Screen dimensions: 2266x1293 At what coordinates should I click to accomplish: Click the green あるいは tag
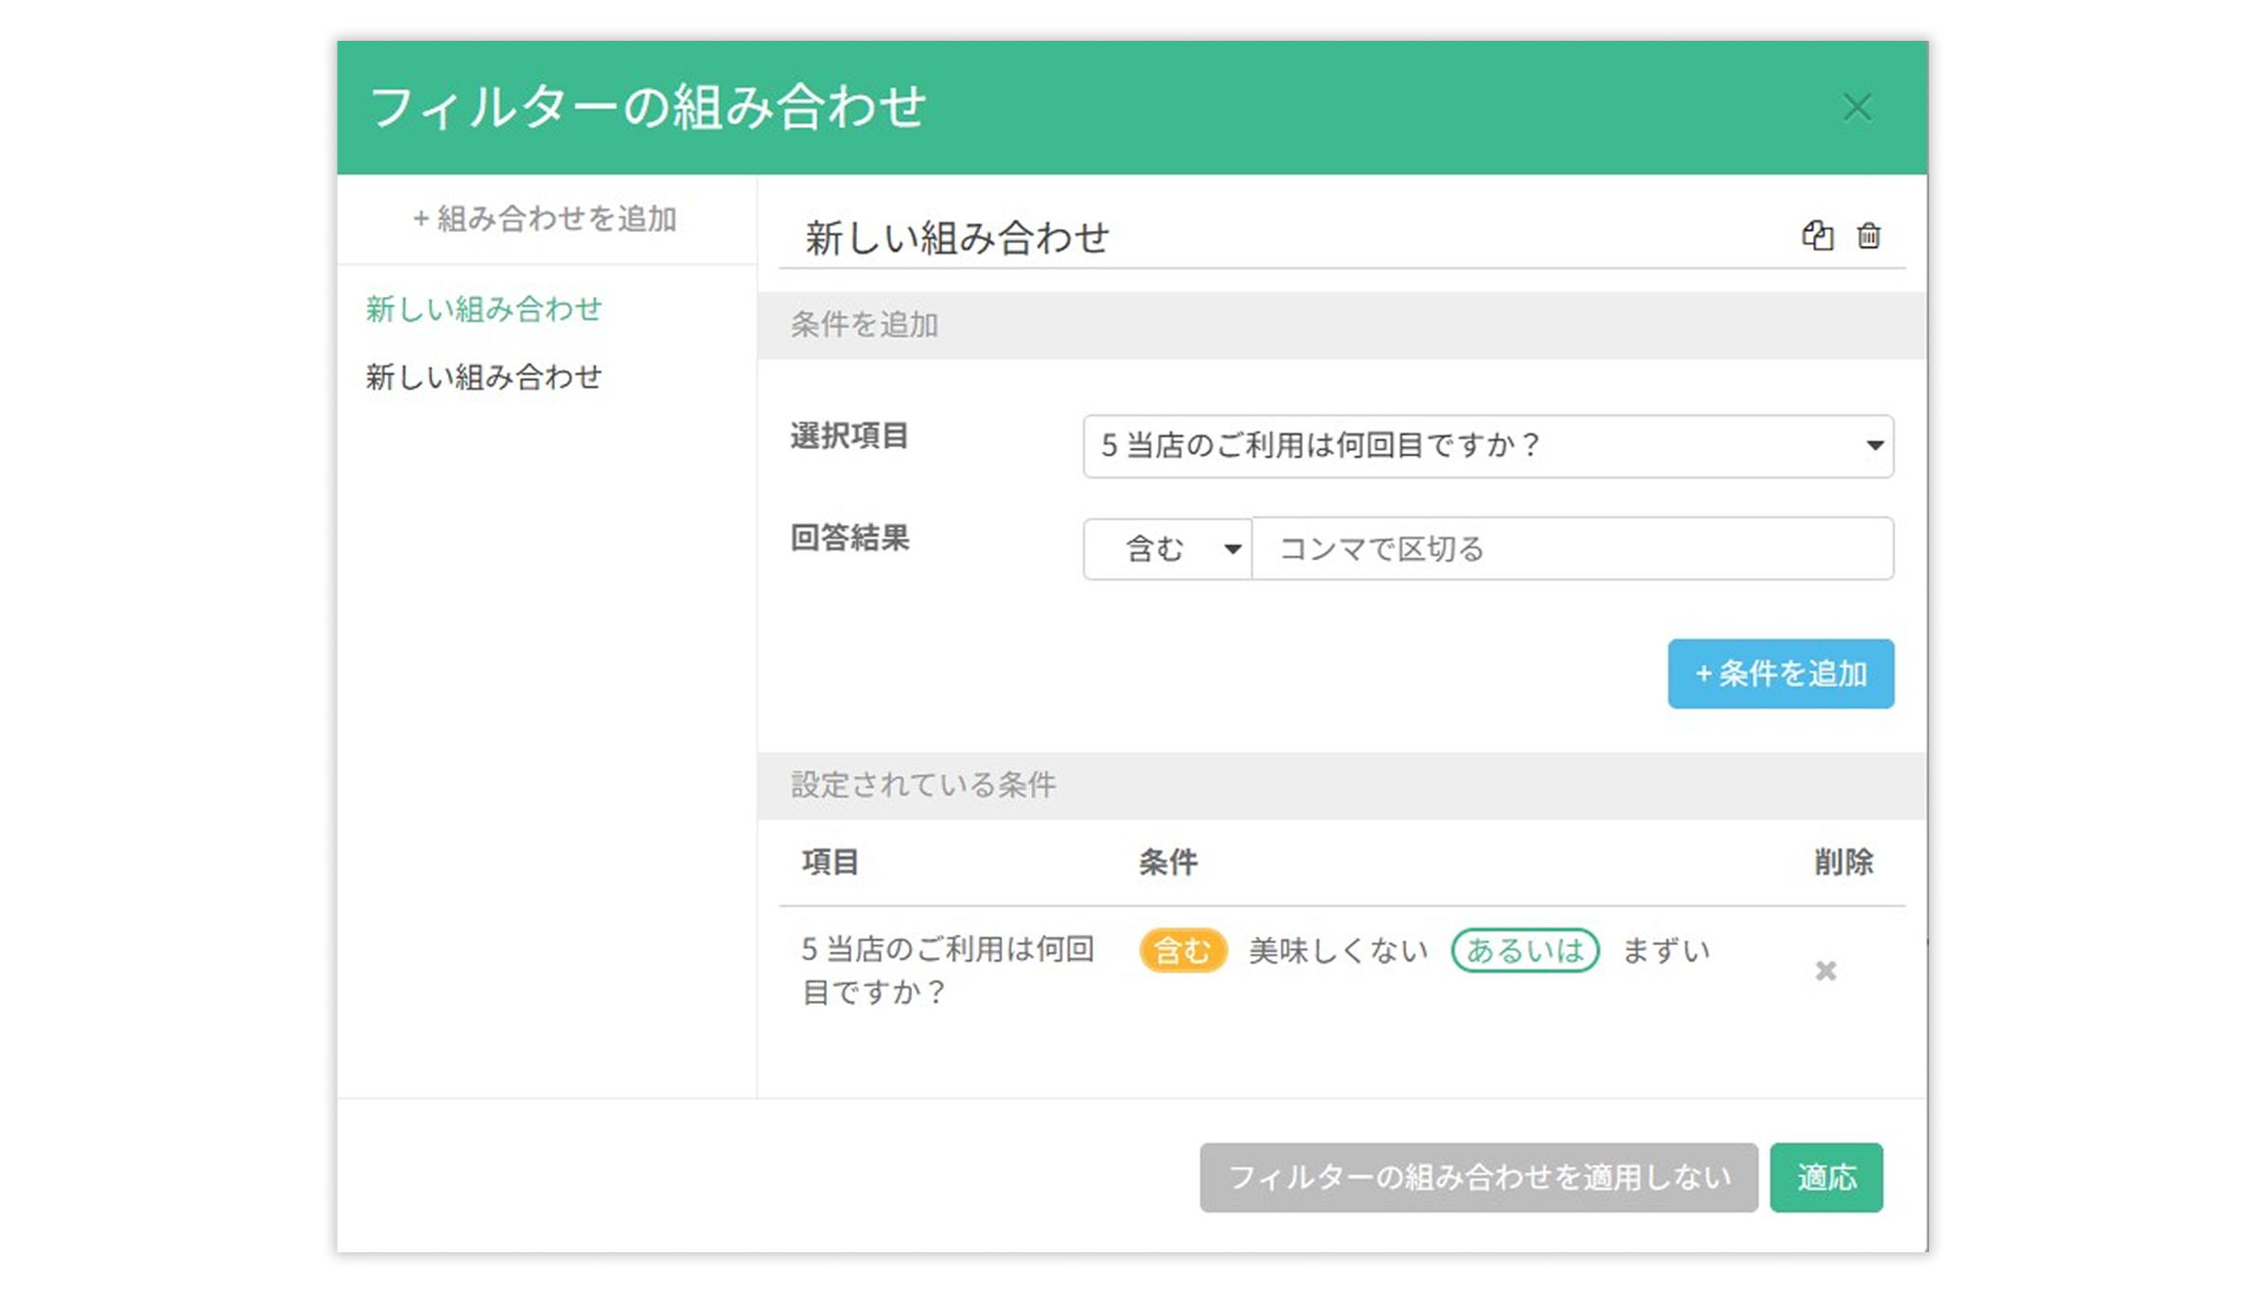click(1525, 950)
